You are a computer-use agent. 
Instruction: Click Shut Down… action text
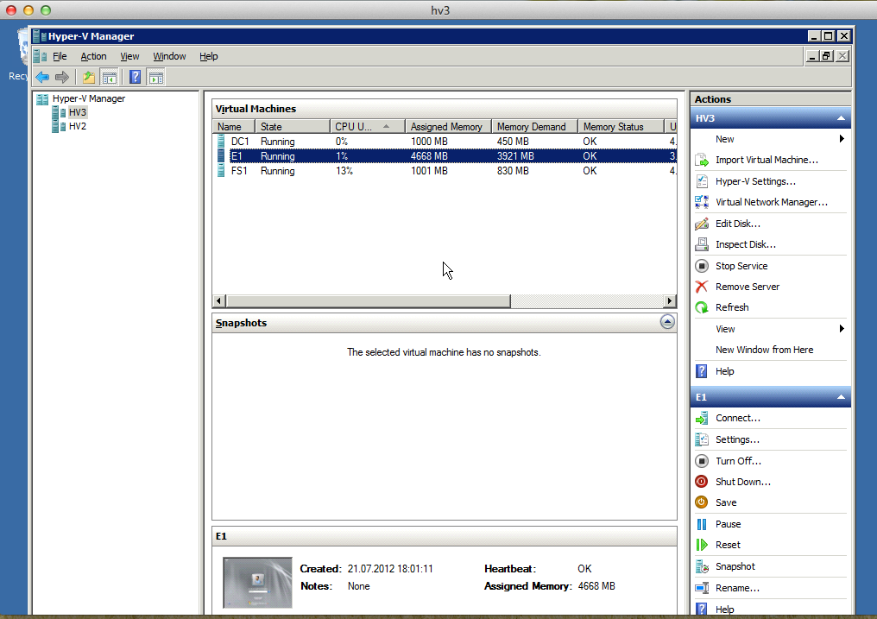pos(742,482)
